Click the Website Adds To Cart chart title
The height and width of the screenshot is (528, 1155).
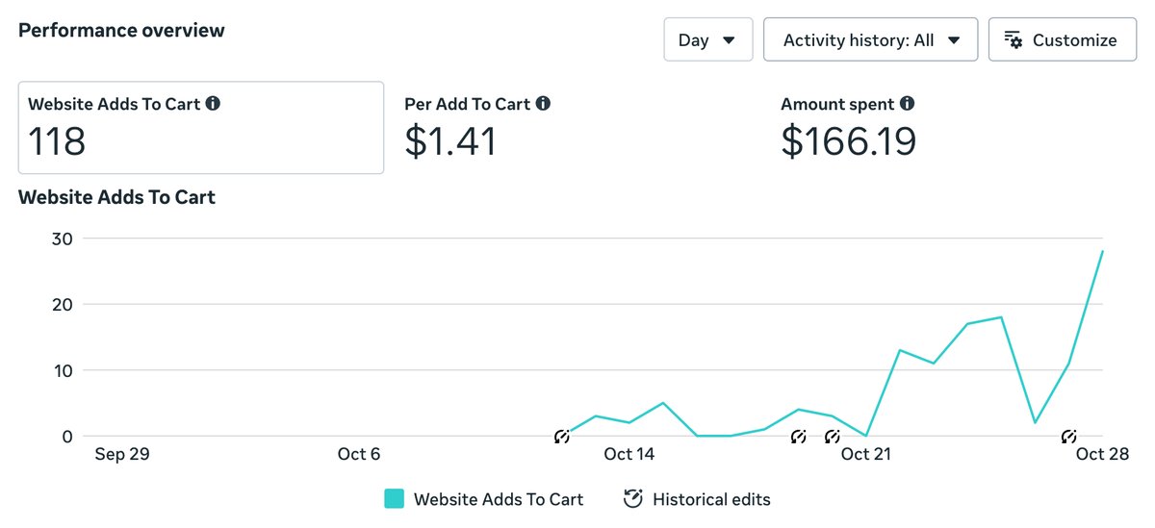[117, 197]
